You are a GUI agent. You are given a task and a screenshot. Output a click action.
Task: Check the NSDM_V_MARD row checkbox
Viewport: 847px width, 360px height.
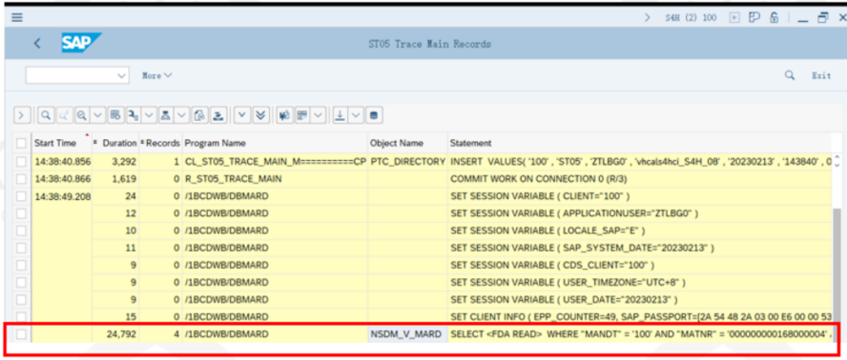coord(21,334)
